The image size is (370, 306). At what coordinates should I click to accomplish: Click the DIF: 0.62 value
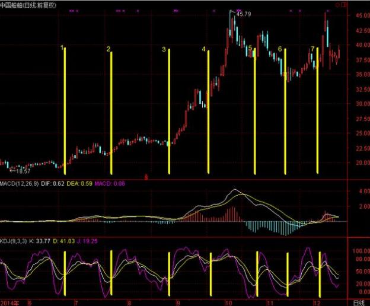[53, 184]
